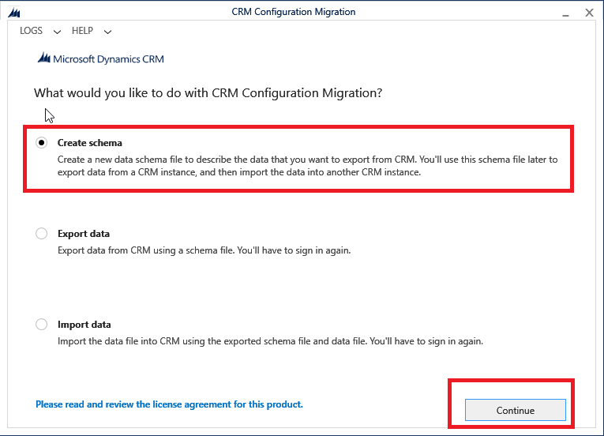The height and width of the screenshot is (436, 604).
Task: Click the 'CRM Configuration Migration' window title
Action: [x=294, y=12]
